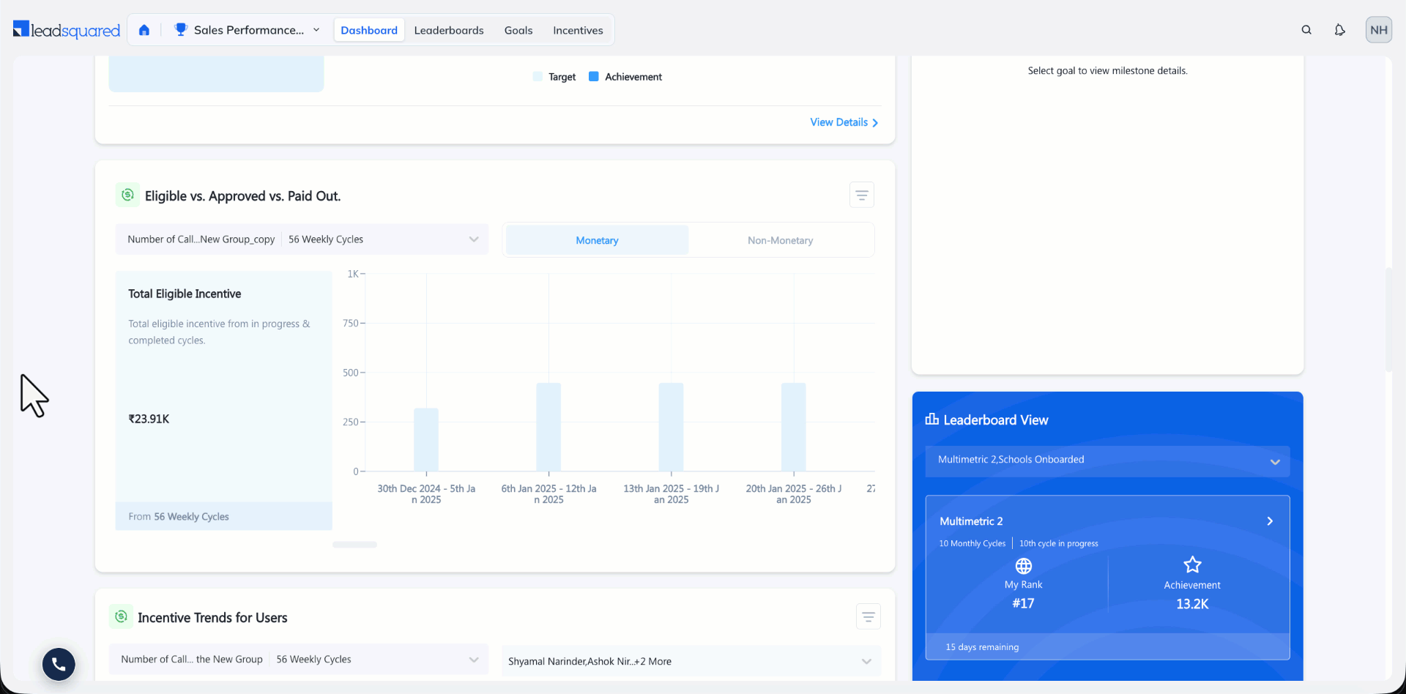Go to the home icon in navbar
Image resolution: width=1406 pixels, height=694 pixels.
[144, 30]
